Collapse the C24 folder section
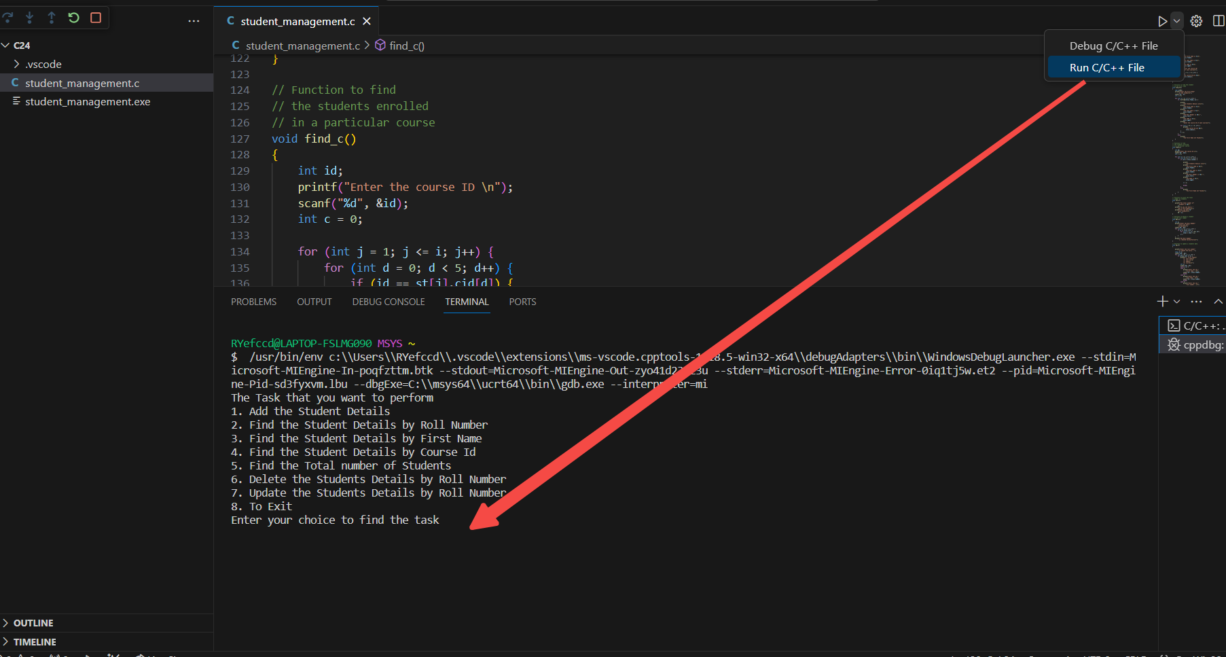Image resolution: width=1226 pixels, height=657 pixels. [x=107, y=46]
